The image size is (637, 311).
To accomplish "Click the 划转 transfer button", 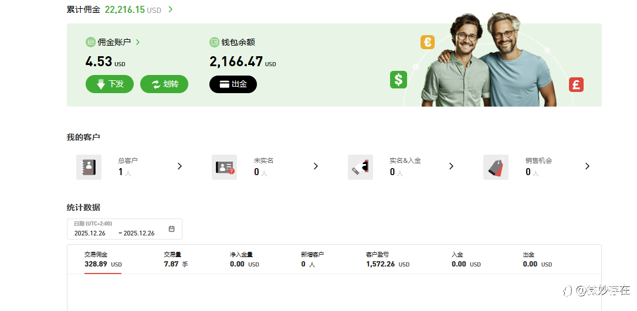I will (x=164, y=84).
